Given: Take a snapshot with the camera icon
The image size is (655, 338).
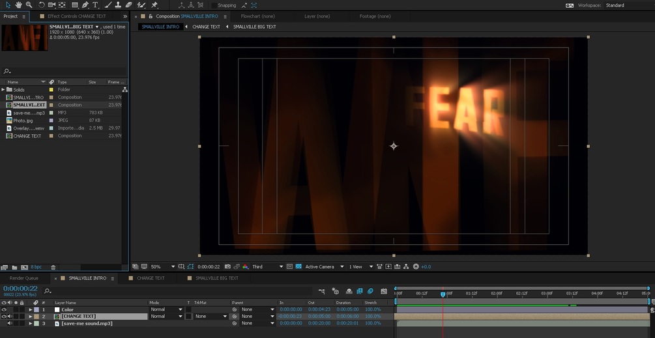Looking at the screenshot, I should click(x=227, y=266).
